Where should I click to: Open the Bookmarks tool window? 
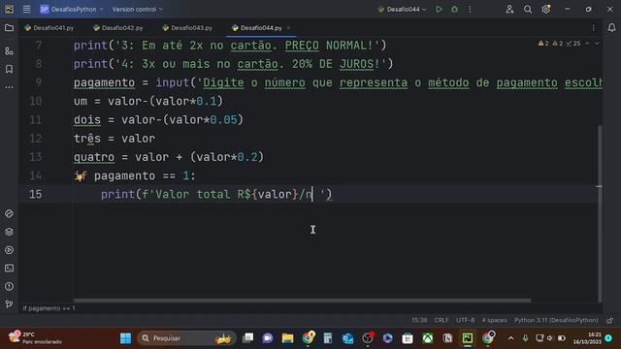coord(9,69)
